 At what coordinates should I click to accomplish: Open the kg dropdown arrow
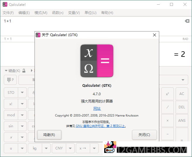tap(46, 148)
